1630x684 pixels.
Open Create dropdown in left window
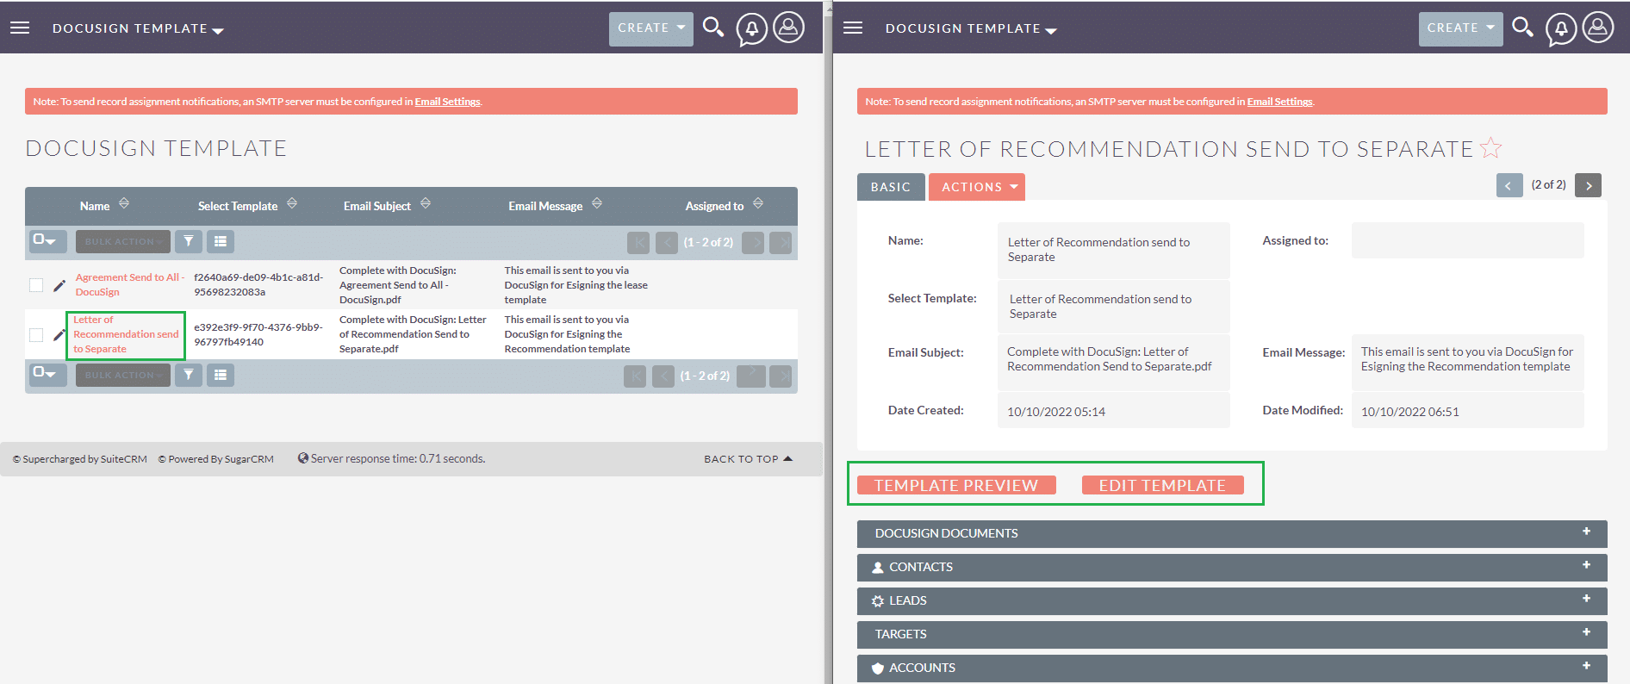pyautogui.click(x=651, y=28)
